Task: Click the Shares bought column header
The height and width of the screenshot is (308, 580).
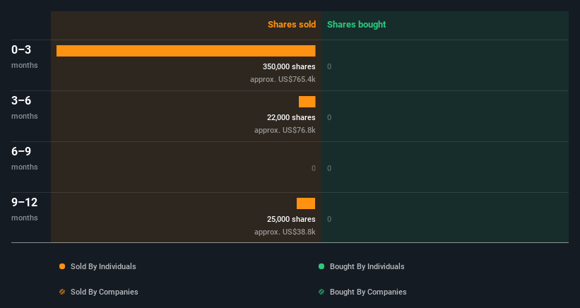Action: click(357, 25)
